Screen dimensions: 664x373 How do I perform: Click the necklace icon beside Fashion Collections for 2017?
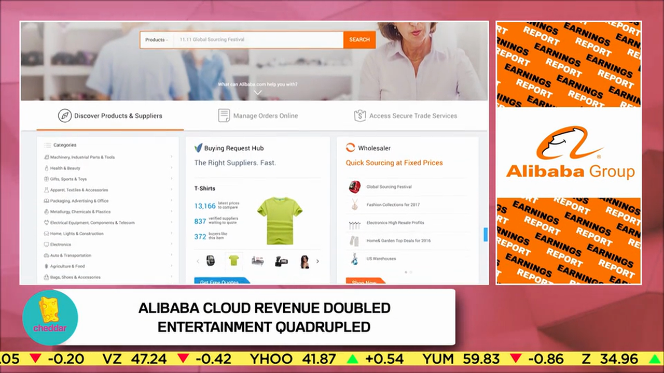coord(355,205)
